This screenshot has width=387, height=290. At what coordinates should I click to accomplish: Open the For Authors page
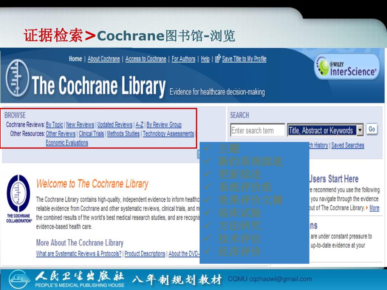coord(183,59)
